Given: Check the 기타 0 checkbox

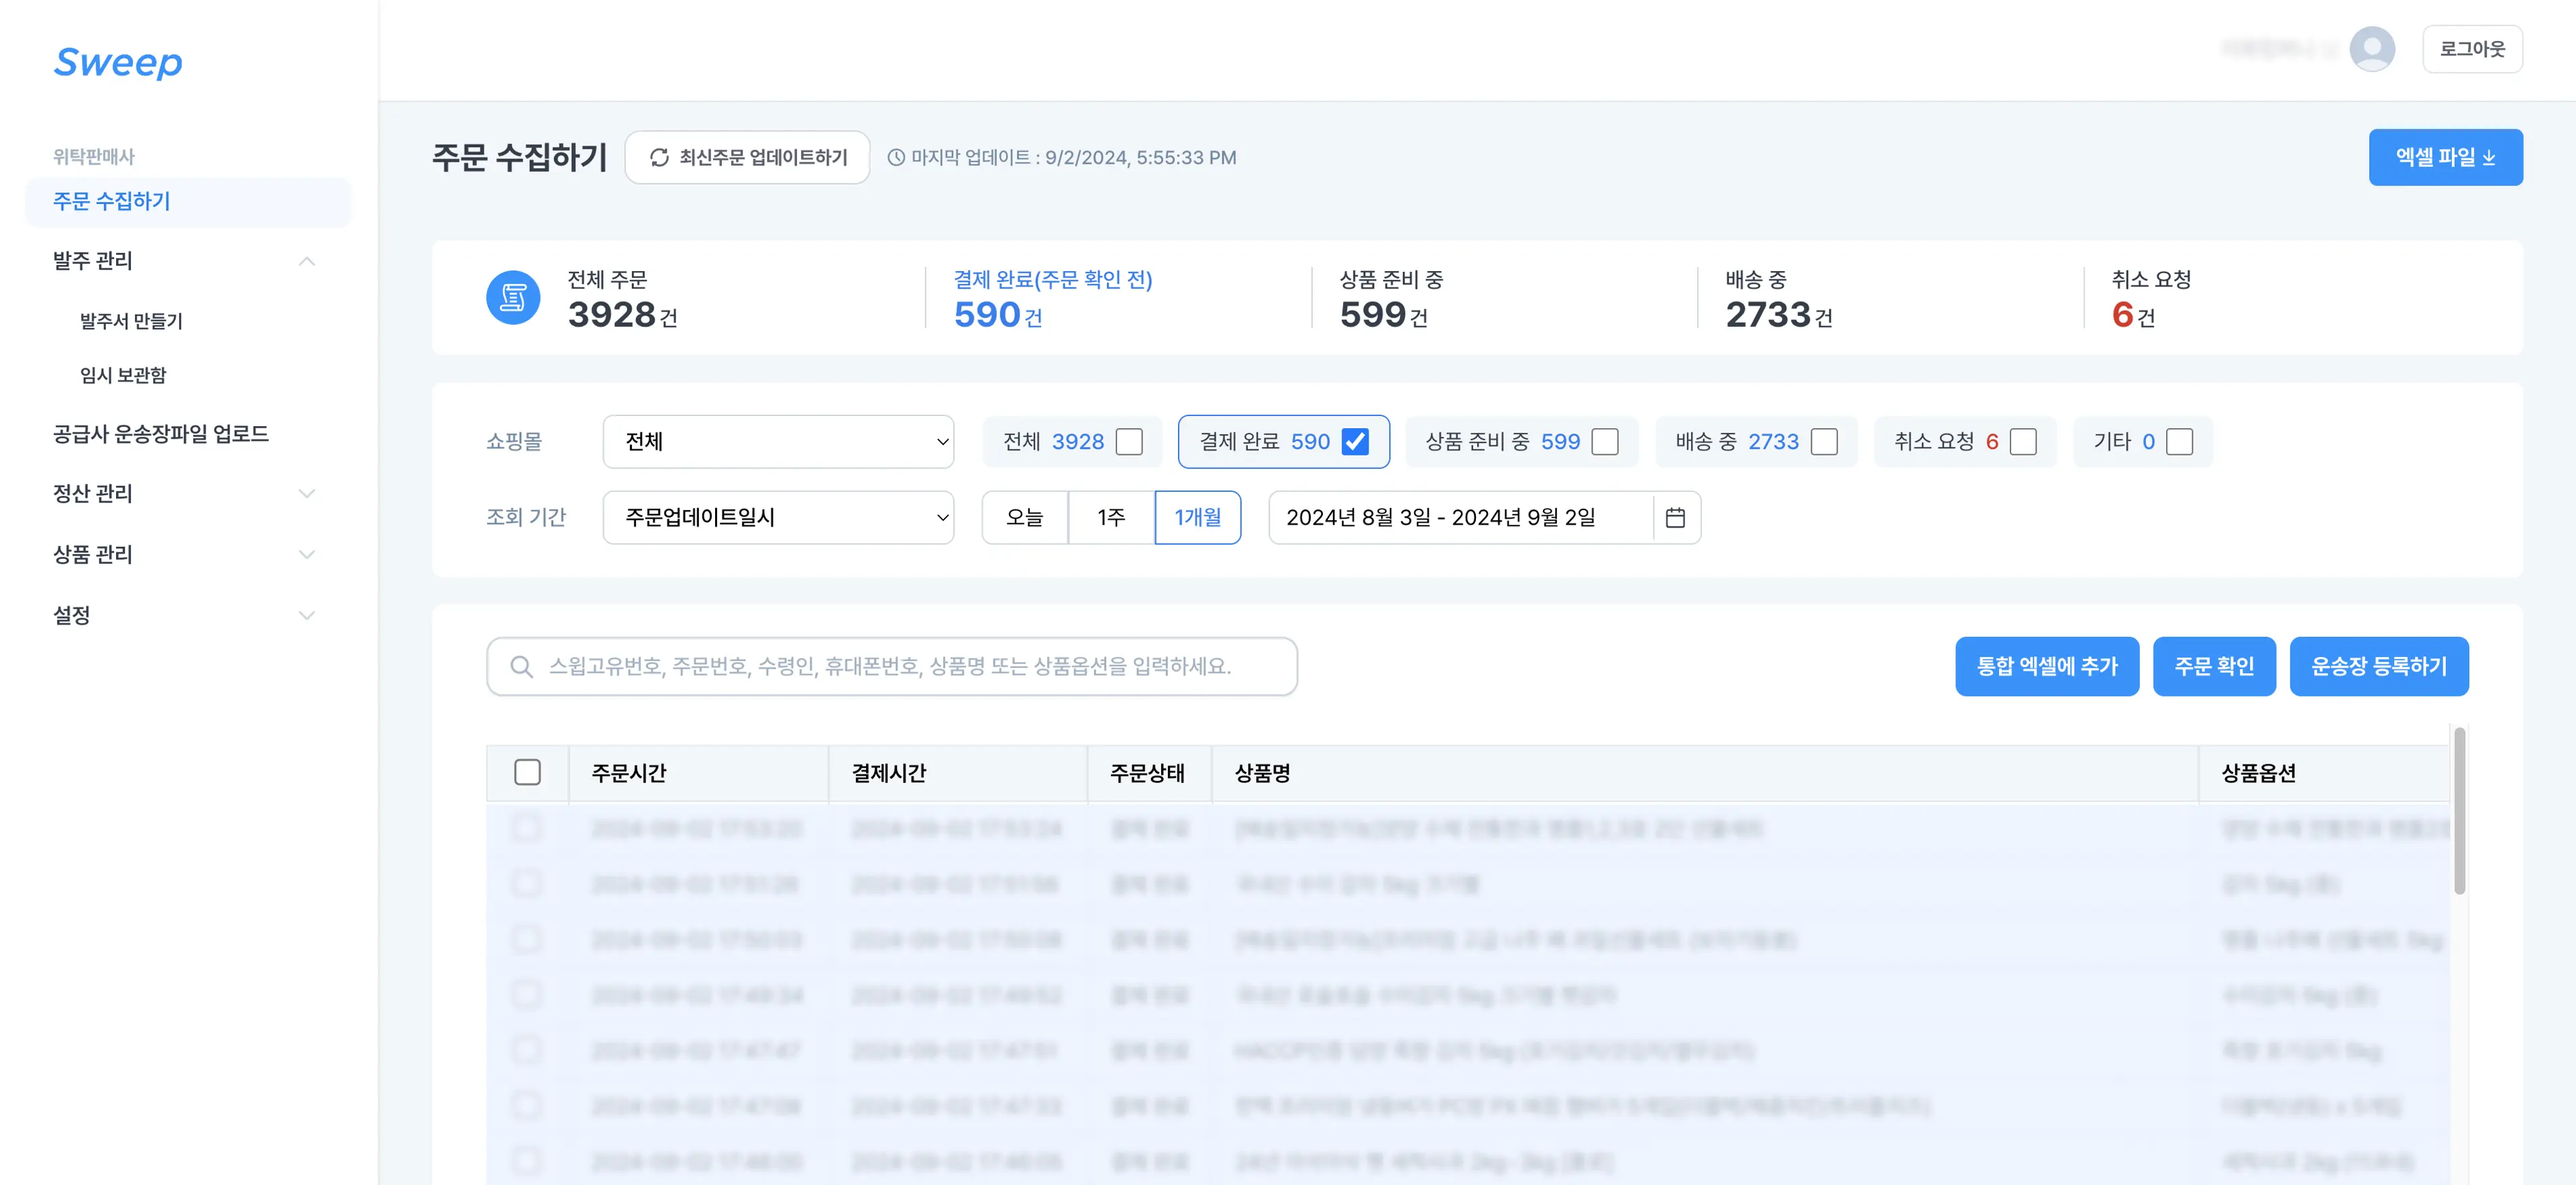Looking at the screenshot, I should (2180, 442).
